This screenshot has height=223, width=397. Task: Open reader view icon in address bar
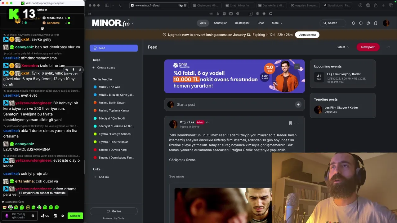coord(185,5)
